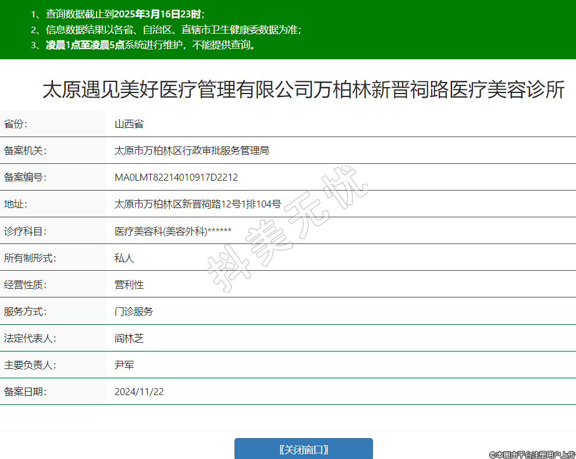Click the 诊疗科目 field label
The image size is (576, 459).
(x=25, y=231)
